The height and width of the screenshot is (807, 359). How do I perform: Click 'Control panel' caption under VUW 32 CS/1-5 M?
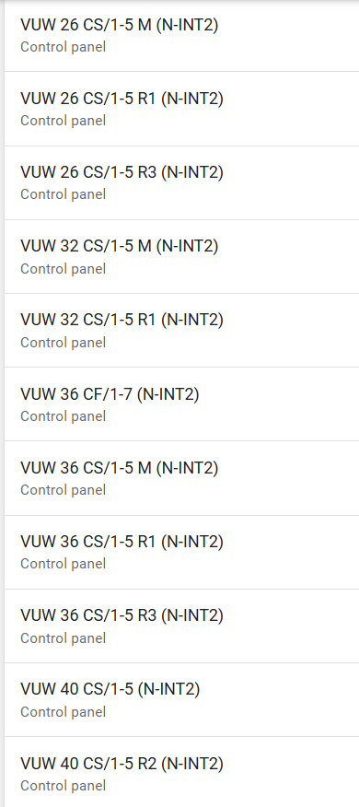click(63, 269)
